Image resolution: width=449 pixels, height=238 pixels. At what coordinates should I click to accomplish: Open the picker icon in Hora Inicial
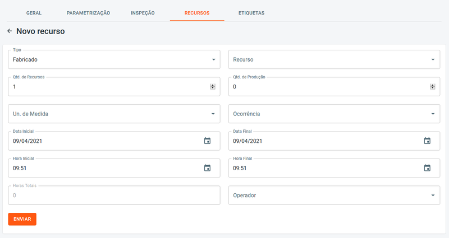click(x=207, y=168)
